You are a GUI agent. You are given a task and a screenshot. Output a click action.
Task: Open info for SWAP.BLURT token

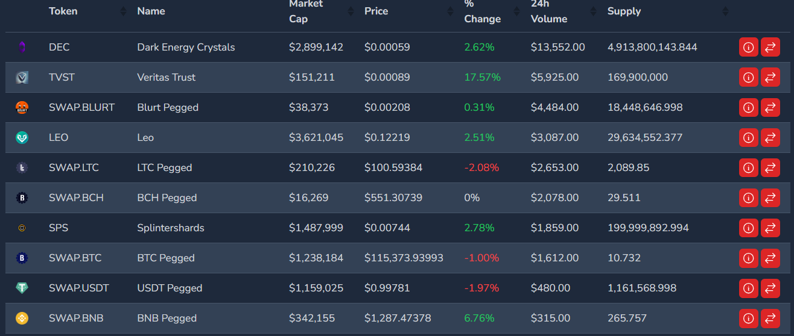point(748,107)
